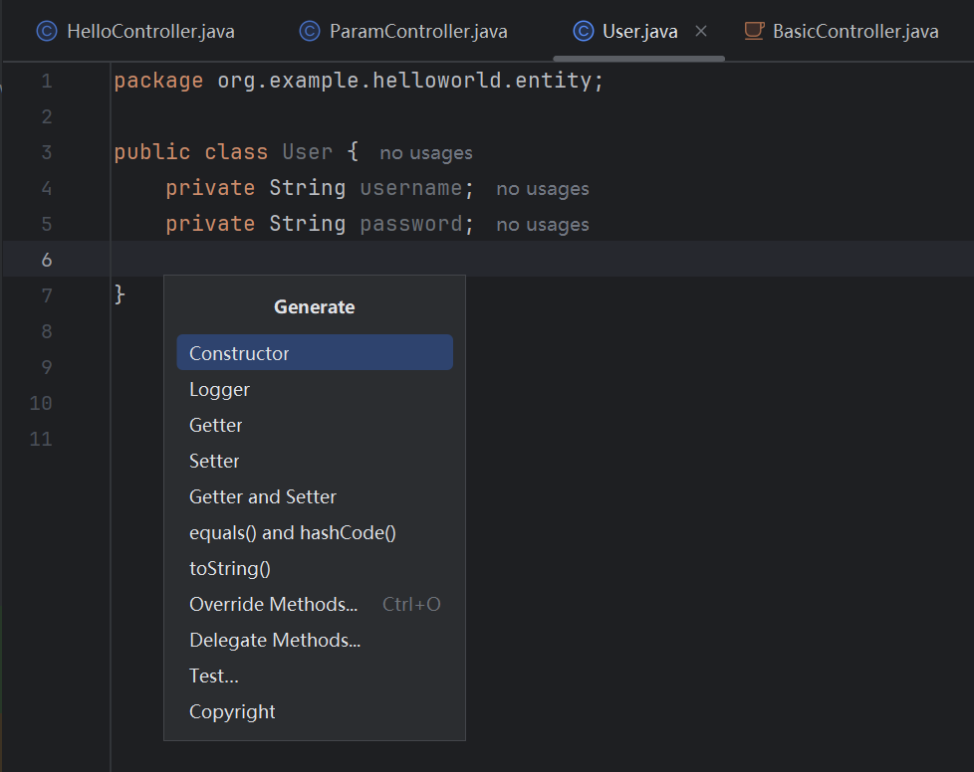Open Override Methods... dialog entry
This screenshot has width=974, height=772.
click(x=273, y=604)
